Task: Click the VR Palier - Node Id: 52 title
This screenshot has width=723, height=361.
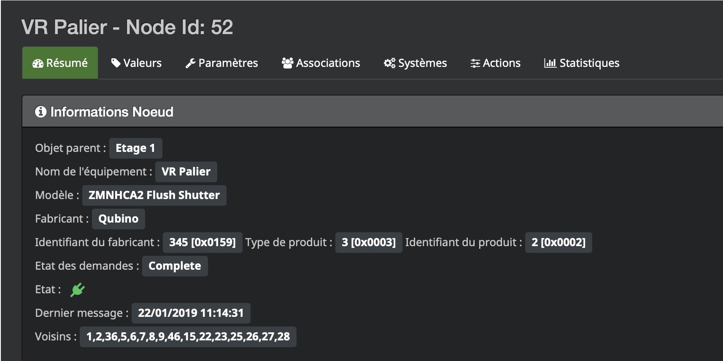Action: pos(127,27)
